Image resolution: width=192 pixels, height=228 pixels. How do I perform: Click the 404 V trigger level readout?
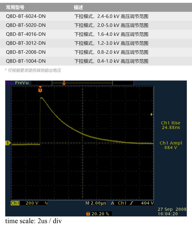(x=147, y=203)
